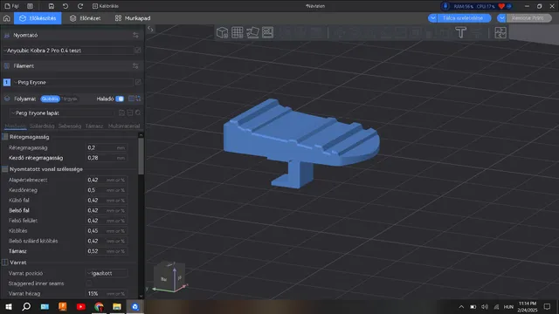Click the Kezdő rétegmagasság value field
The height and width of the screenshot is (314, 559).
click(107, 158)
